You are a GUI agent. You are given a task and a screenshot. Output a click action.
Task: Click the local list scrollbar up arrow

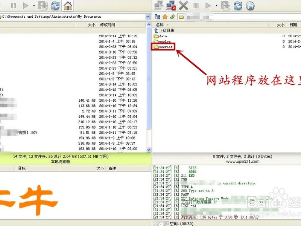coord(149,24)
